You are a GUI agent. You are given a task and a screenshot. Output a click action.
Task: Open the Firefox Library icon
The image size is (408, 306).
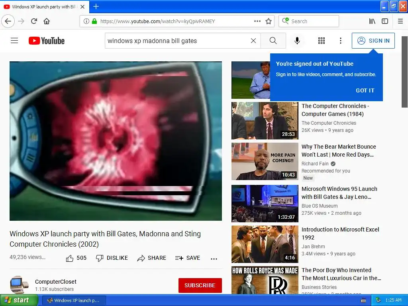coord(372,21)
